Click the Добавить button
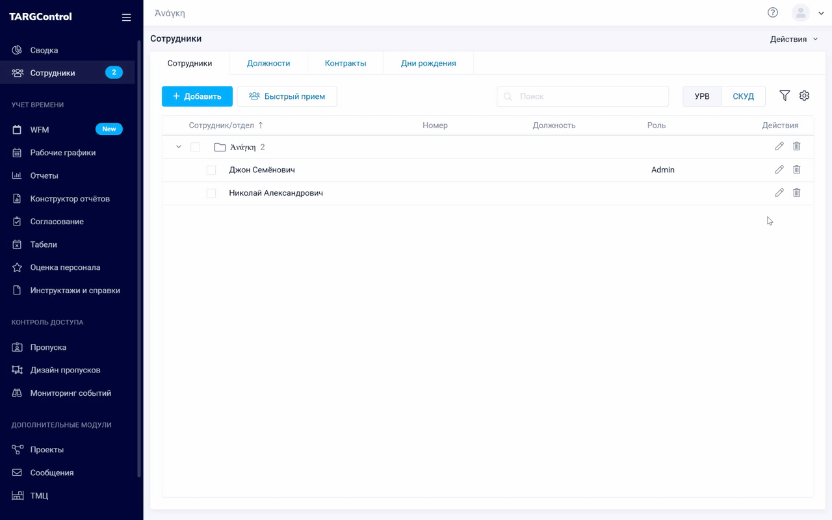832x520 pixels. click(197, 96)
